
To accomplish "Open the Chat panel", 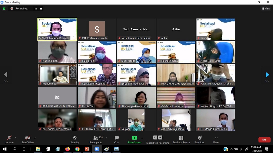I will click(x=117, y=140).
